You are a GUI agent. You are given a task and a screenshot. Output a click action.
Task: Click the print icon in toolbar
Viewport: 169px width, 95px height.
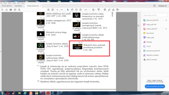coord(11,10)
